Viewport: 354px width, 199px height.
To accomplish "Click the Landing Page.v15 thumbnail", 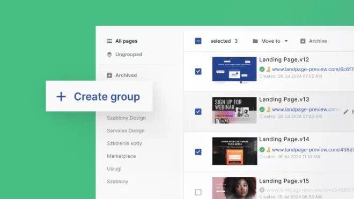I will click(x=234, y=188).
